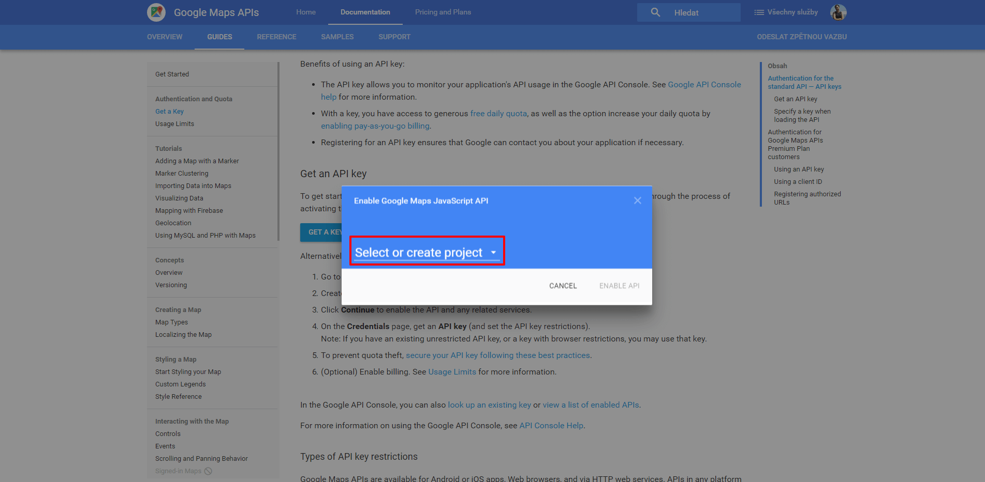
Task: Switch to the OVERVIEW tab
Action: click(165, 37)
